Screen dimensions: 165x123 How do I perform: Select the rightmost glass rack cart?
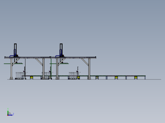(x=74, y=75)
